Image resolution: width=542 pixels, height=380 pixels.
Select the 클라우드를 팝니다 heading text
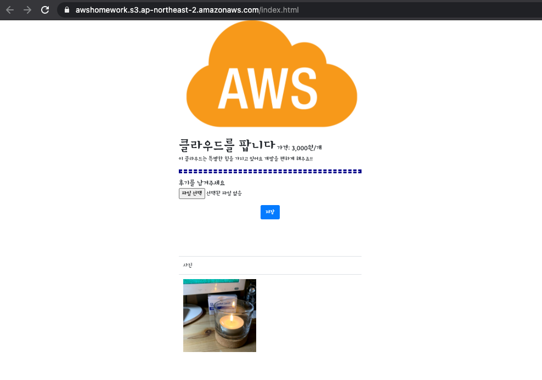click(227, 145)
